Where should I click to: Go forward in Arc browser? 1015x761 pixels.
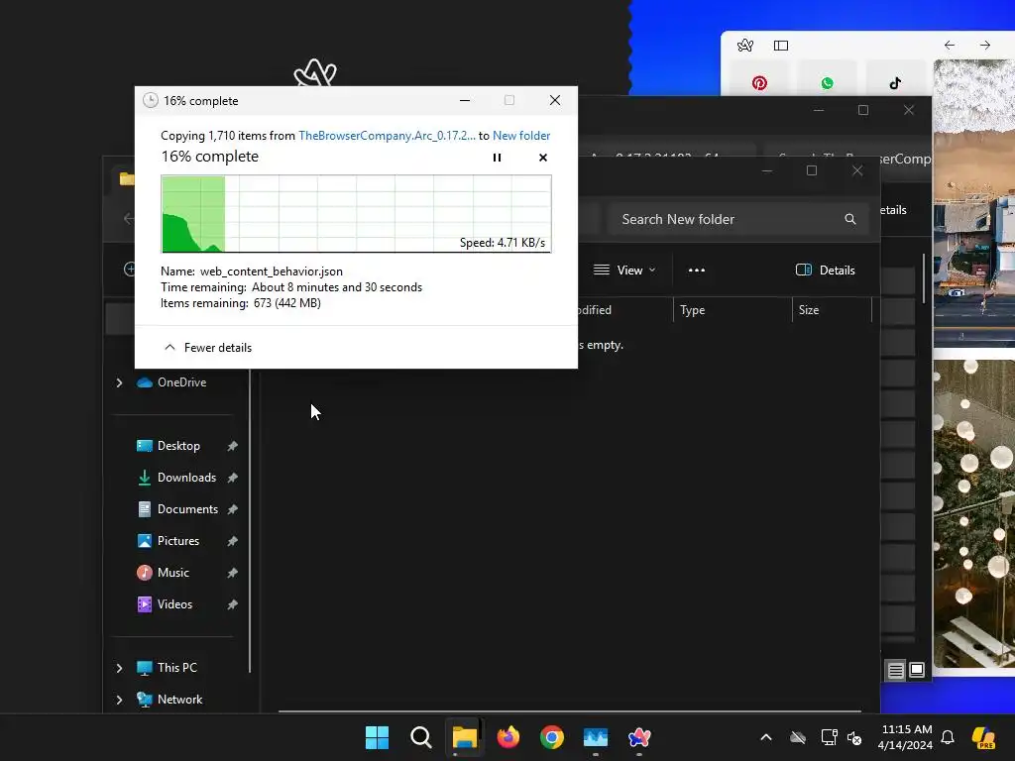tap(984, 45)
